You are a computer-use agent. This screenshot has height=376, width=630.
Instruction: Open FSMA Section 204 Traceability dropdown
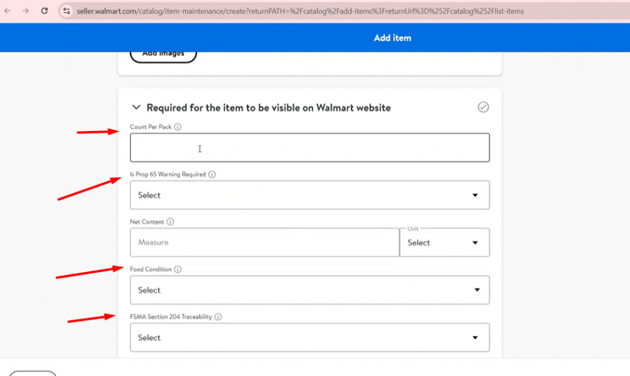click(309, 337)
